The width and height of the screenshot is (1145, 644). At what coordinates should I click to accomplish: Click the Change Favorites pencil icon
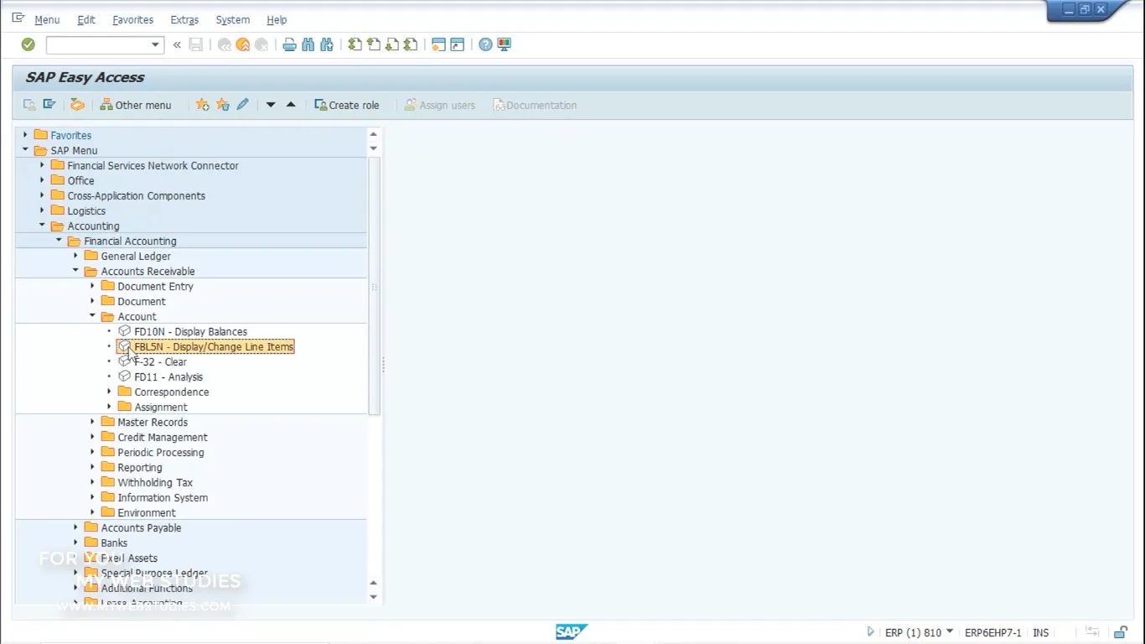tap(242, 105)
